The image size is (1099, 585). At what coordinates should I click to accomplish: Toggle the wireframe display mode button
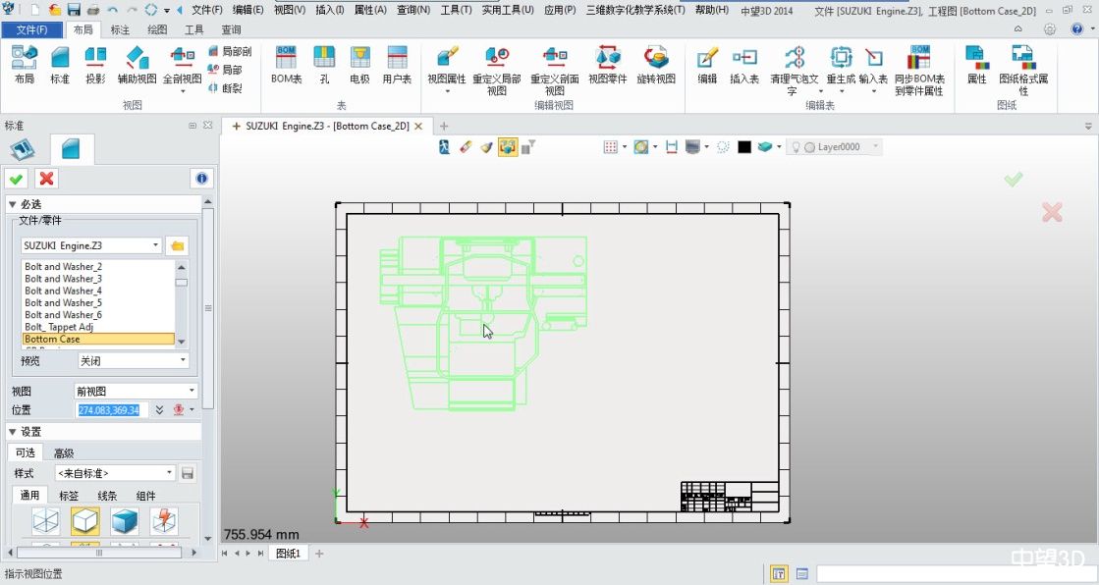[x=45, y=520]
